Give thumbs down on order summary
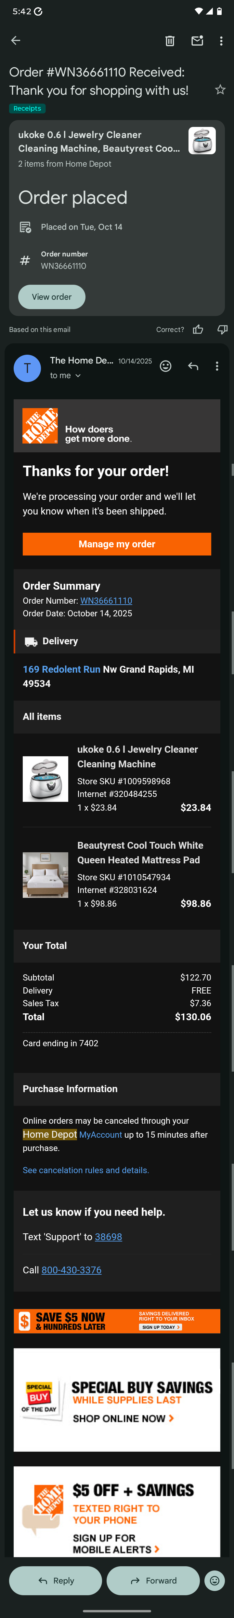This screenshot has height=1618, width=234. [x=222, y=330]
